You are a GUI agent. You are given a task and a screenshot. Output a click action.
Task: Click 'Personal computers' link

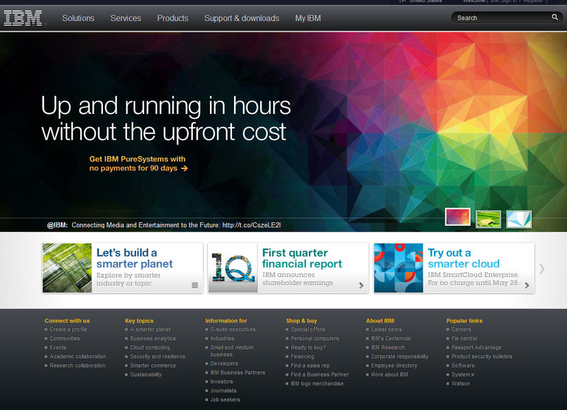point(314,339)
